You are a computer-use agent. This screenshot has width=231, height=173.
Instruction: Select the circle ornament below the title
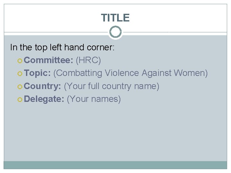tap(115, 32)
